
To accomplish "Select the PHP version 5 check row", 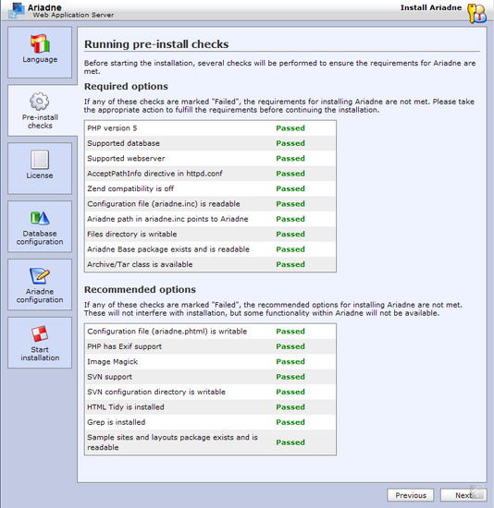I will point(210,128).
